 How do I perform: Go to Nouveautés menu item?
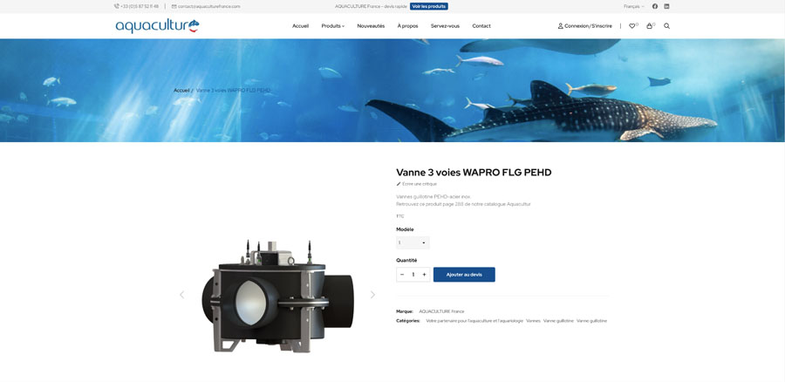[371, 26]
